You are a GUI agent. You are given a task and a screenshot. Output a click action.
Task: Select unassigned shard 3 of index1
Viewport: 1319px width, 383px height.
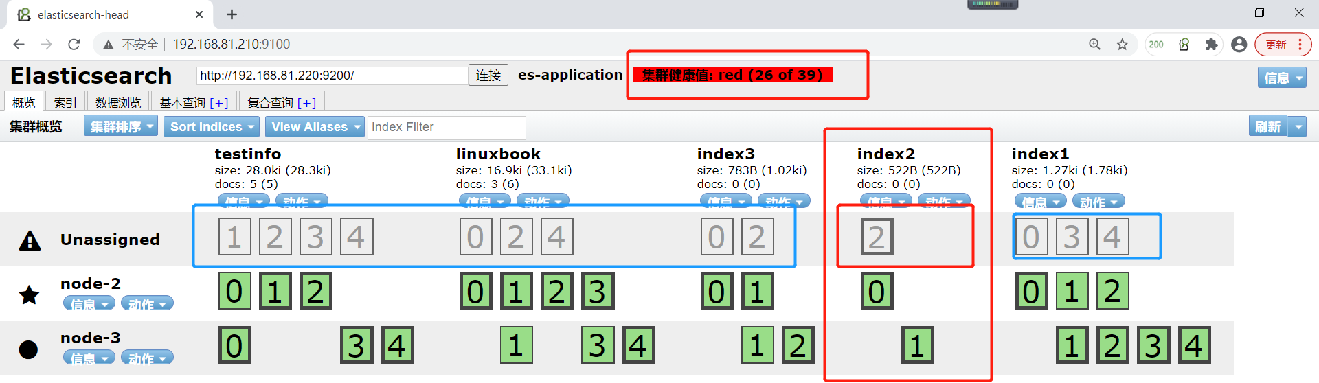click(x=1072, y=237)
